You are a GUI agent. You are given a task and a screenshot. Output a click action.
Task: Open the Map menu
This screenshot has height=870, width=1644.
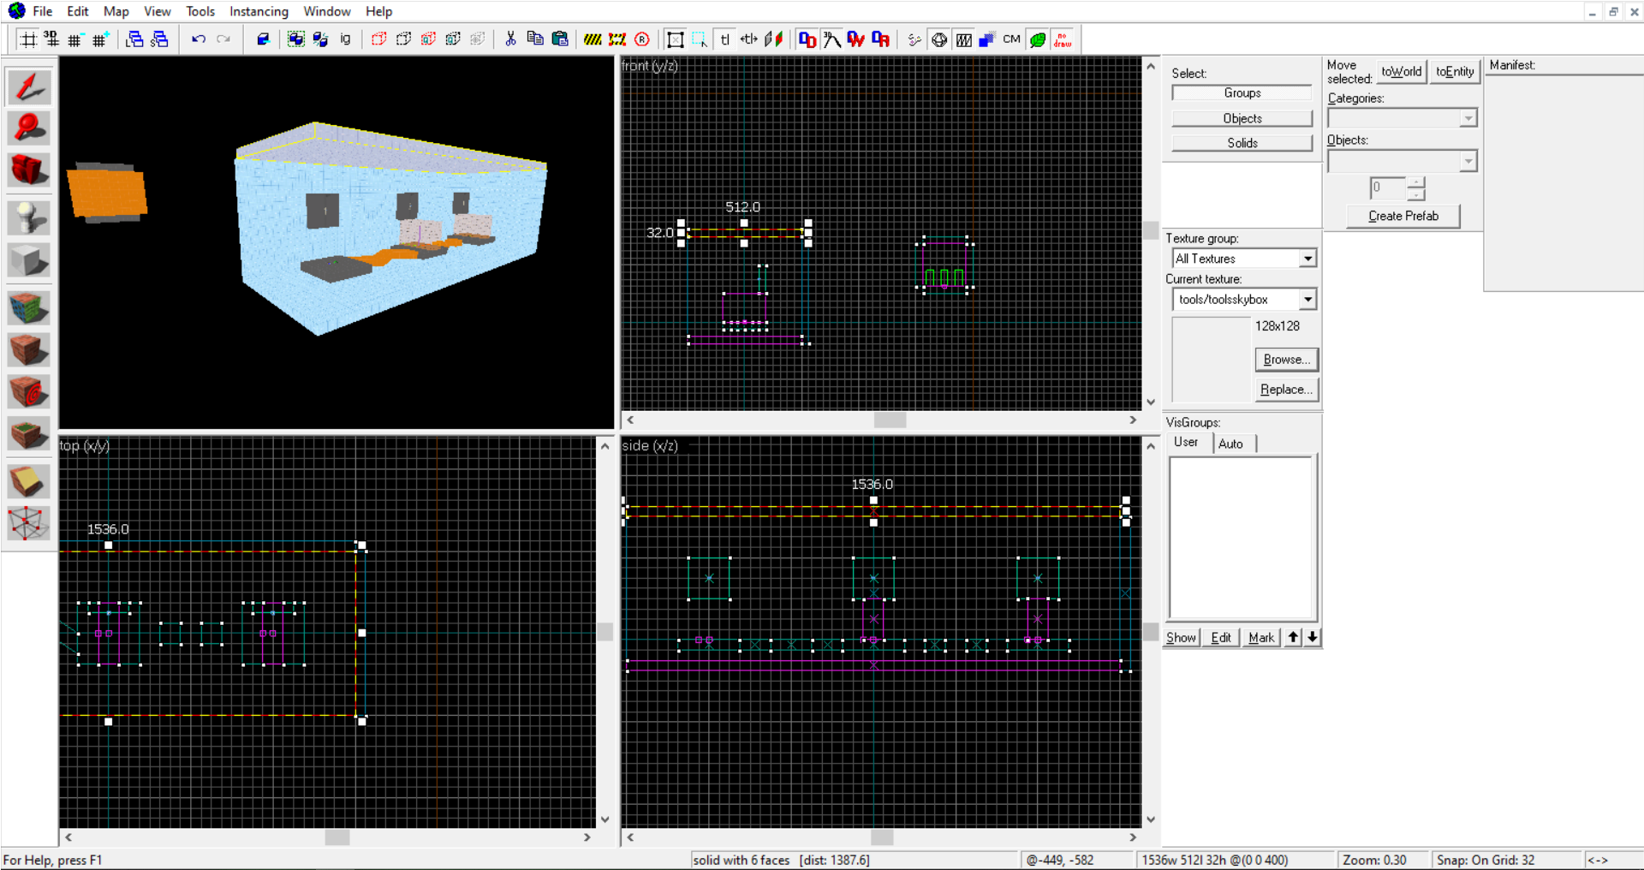[116, 11]
